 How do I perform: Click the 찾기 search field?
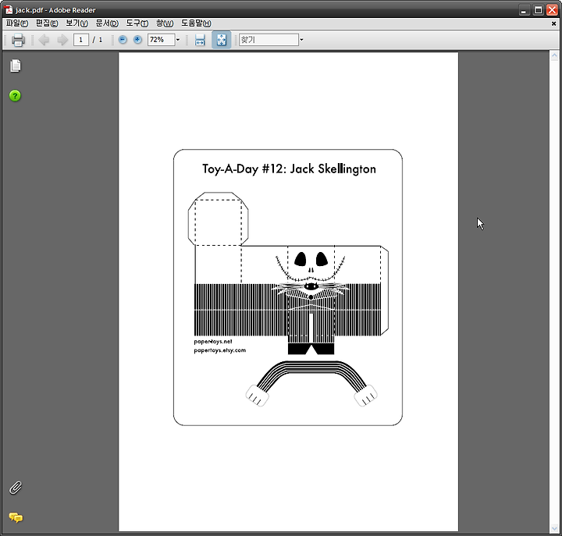269,40
